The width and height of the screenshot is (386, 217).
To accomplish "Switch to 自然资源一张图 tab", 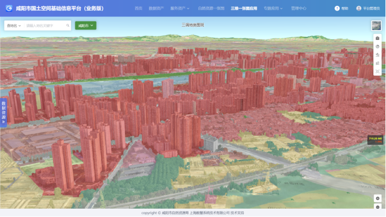I will (211, 8).
